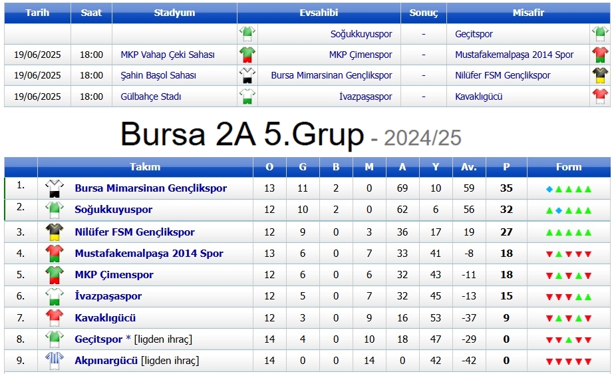Click Geçitspor's jersey icon in the fixtures list
The image size is (614, 374).
coord(600,34)
